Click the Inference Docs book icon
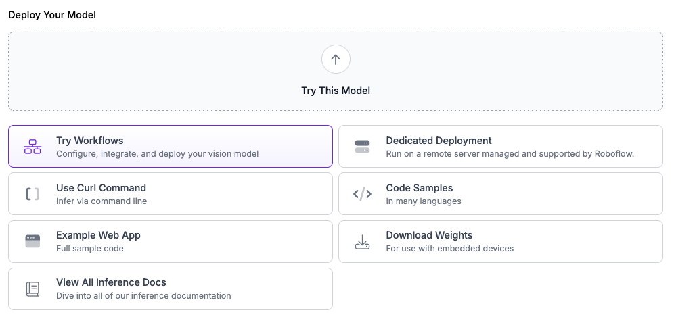 (x=32, y=289)
